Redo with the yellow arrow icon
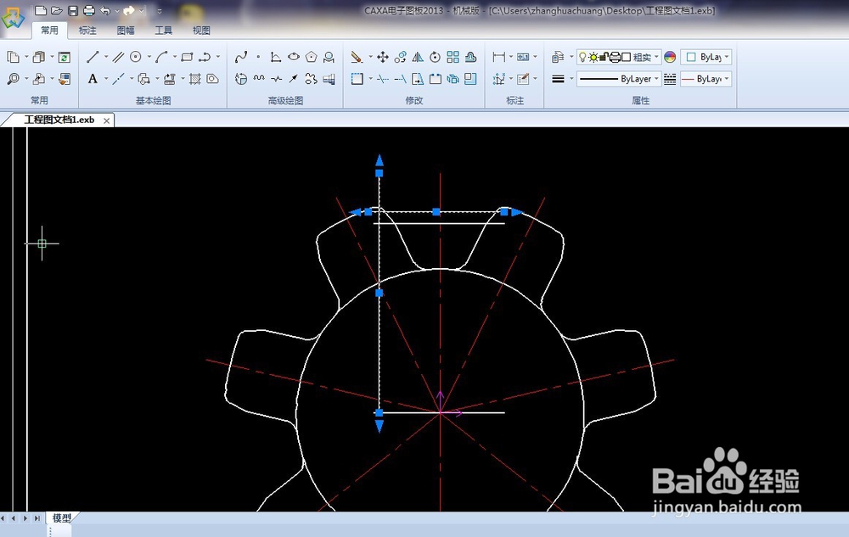 coord(129,10)
